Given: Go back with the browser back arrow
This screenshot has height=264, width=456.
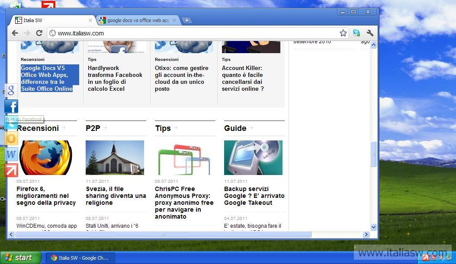Looking at the screenshot, I should coord(15,33).
